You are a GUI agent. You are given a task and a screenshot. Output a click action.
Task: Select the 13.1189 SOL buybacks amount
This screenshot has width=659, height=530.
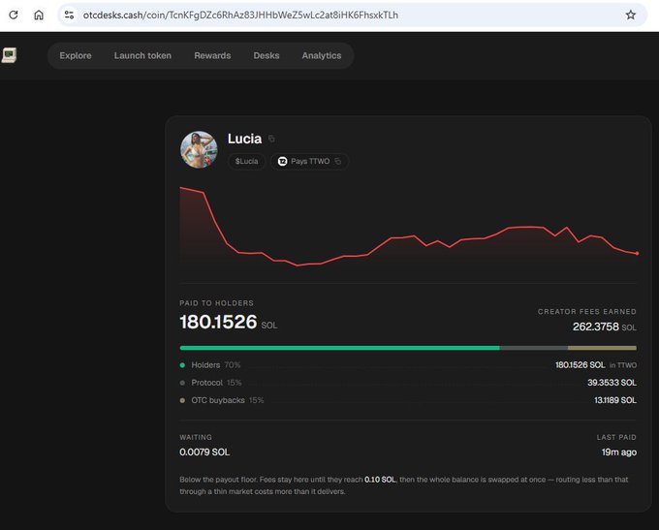615,400
